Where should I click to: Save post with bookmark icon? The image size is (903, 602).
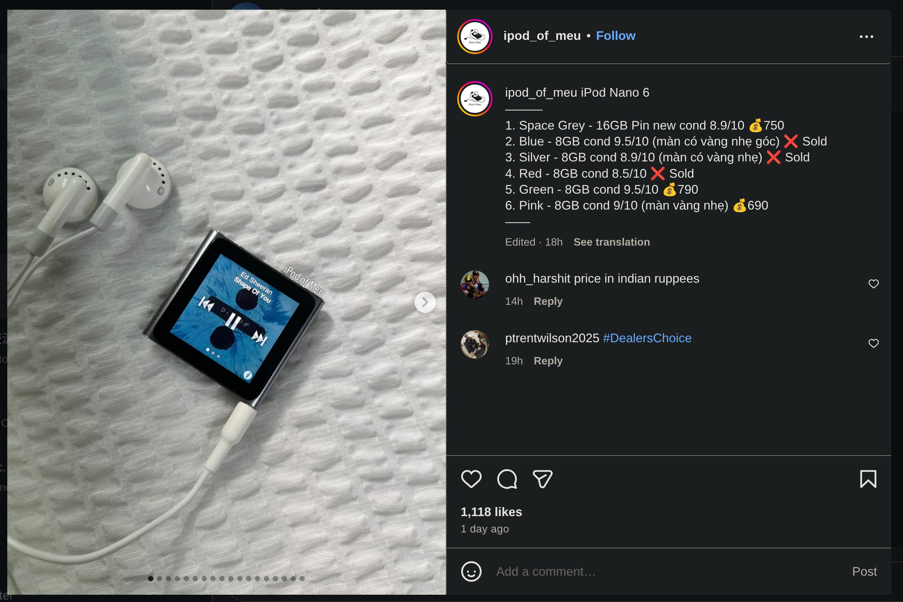868,479
